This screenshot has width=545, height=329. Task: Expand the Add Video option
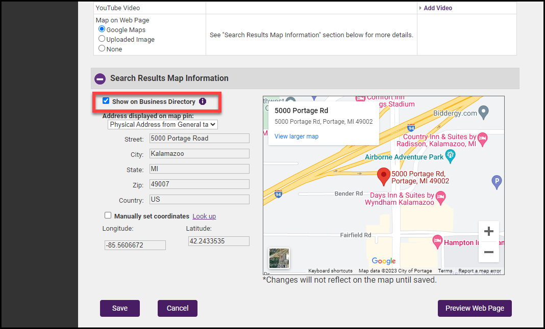pyautogui.click(x=437, y=8)
